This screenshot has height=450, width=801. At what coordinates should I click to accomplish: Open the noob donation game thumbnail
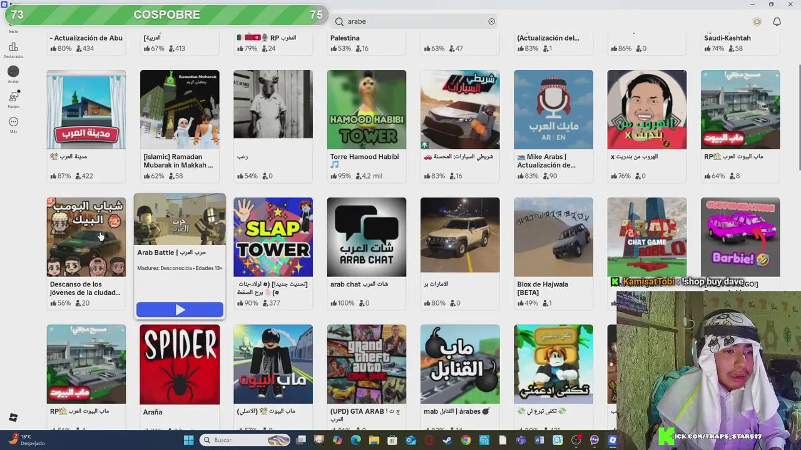point(553,364)
